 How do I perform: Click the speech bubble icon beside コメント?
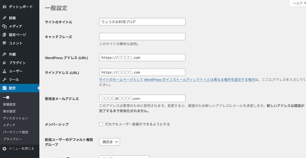pos(5,43)
